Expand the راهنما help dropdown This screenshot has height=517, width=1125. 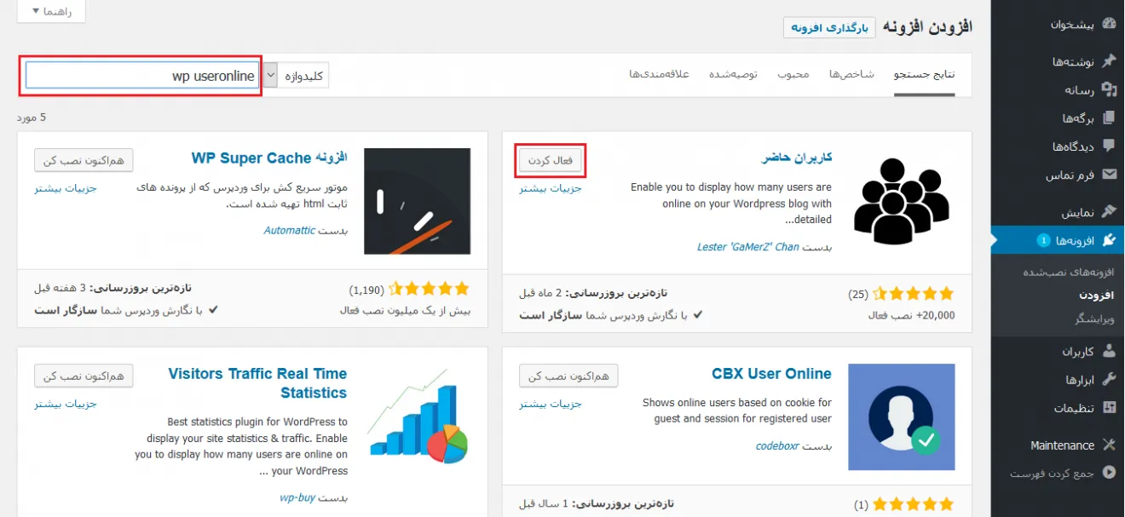51,11
